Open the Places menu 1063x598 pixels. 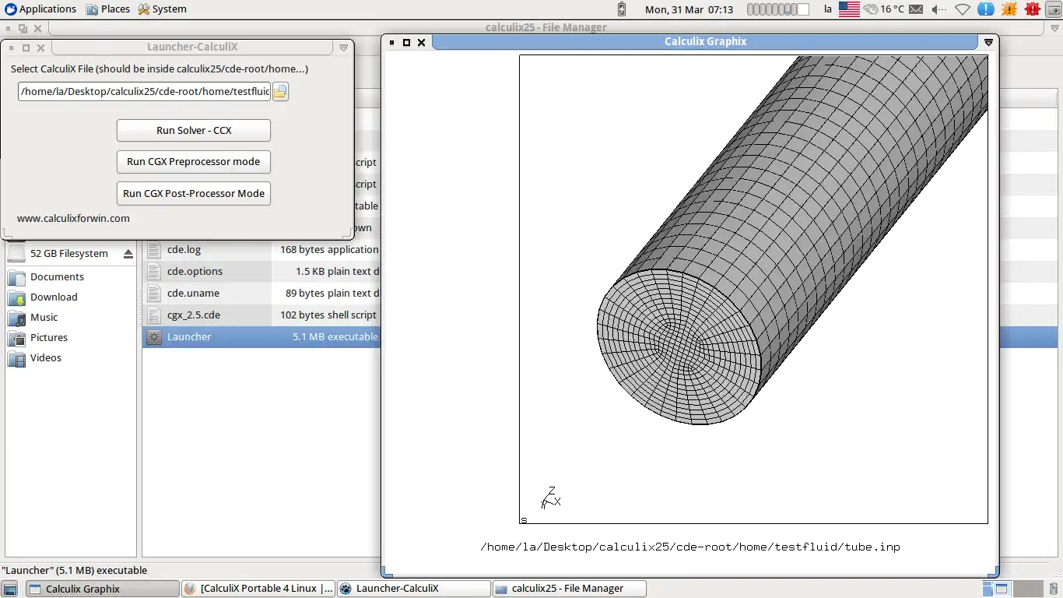(x=107, y=9)
